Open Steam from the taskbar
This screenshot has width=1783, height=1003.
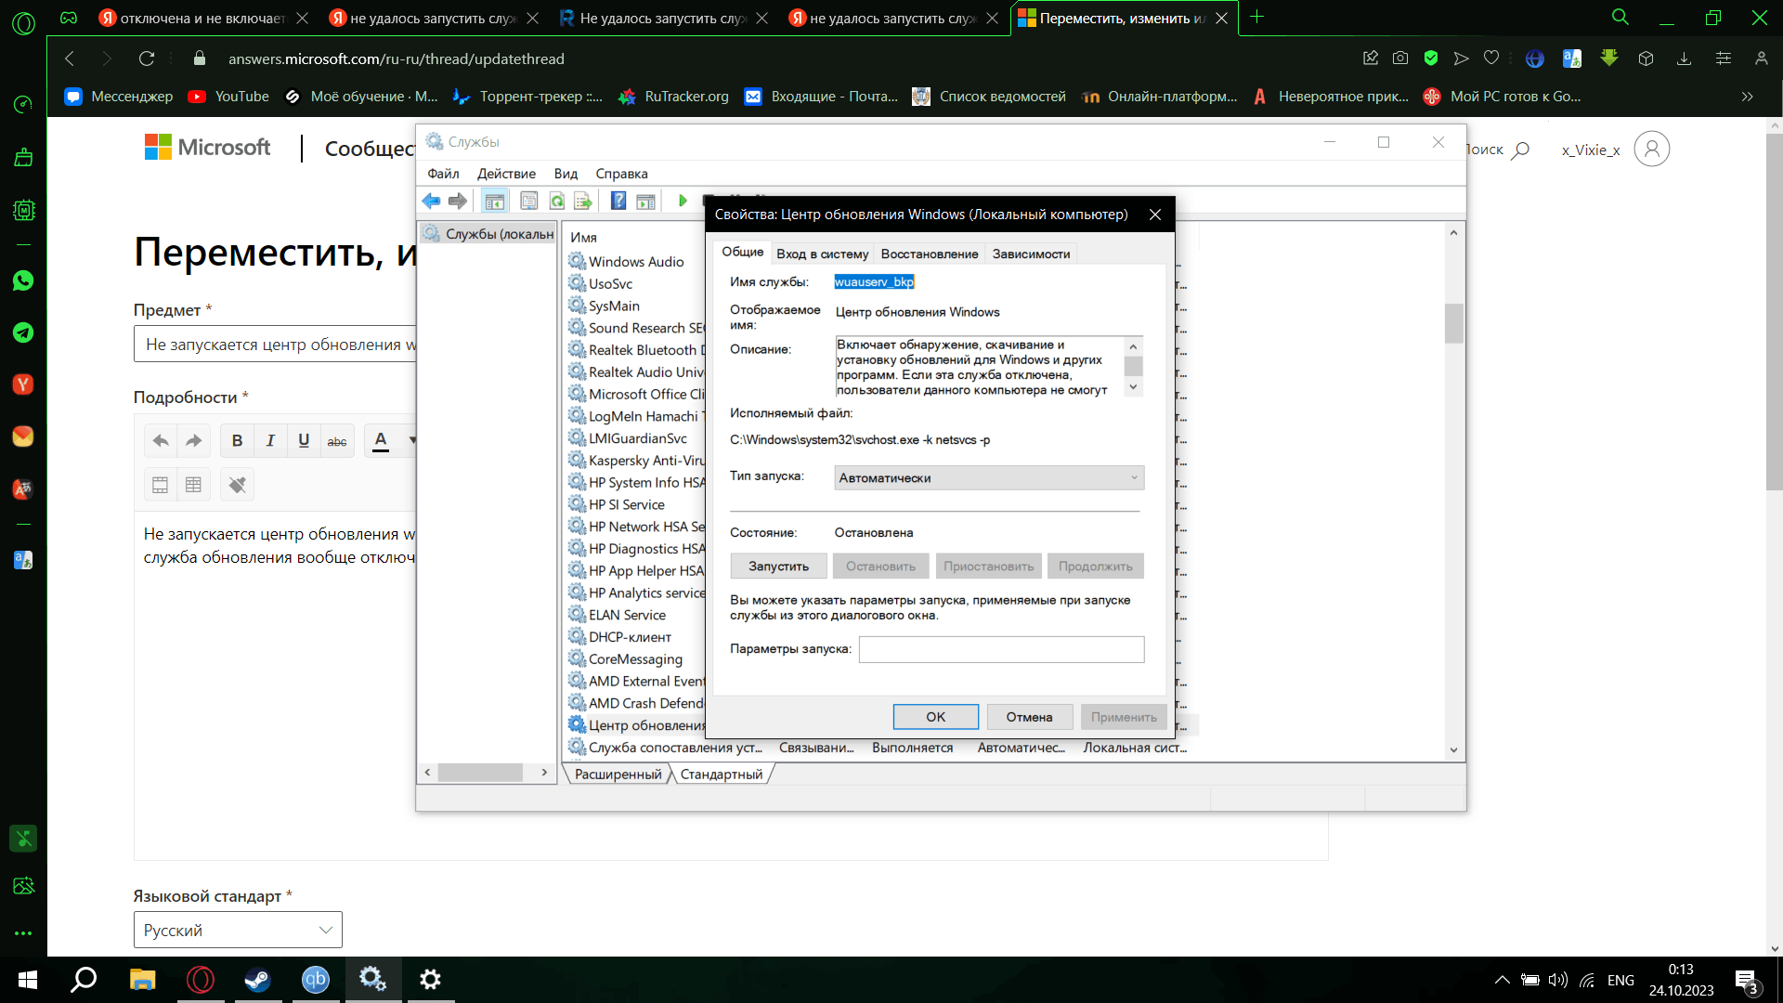tap(257, 980)
